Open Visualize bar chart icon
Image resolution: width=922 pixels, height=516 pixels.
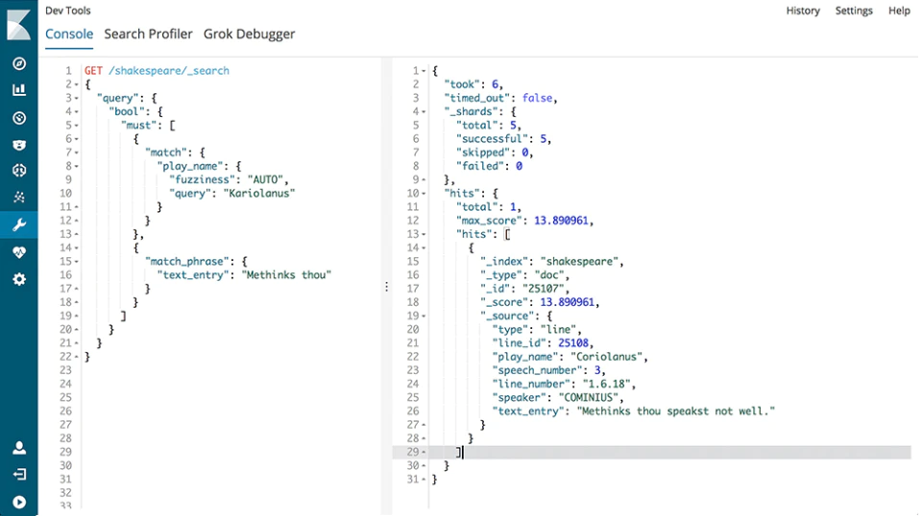pyautogui.click(x=19, y=90)
